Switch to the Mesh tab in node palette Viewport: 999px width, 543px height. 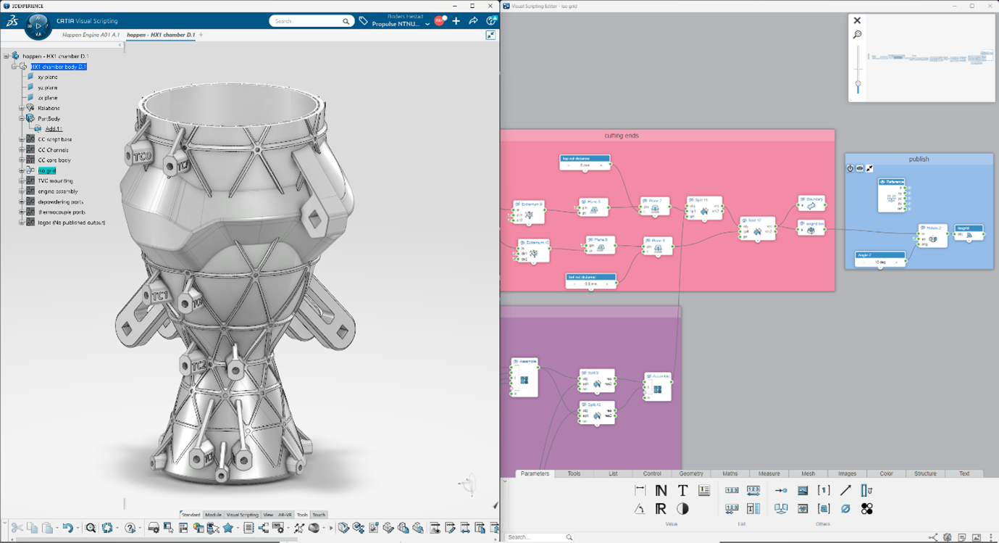coord(808,473)
